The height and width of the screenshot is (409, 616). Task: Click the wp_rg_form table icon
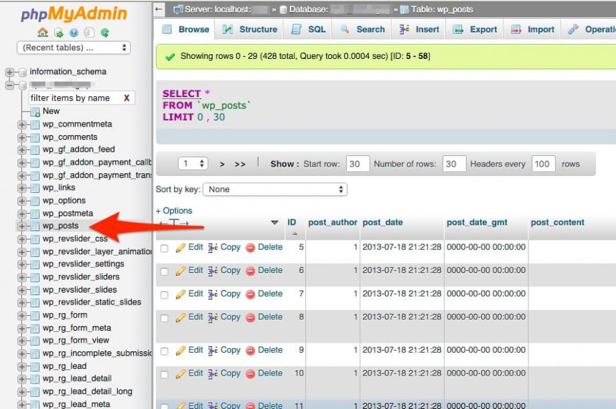pos(35,315)
